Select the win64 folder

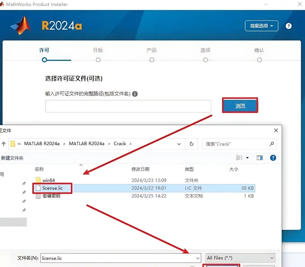click(49, 180)
